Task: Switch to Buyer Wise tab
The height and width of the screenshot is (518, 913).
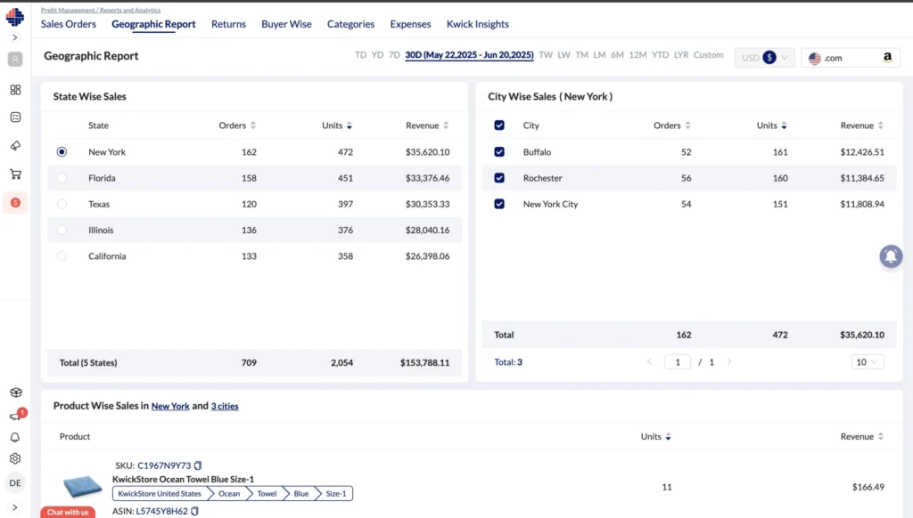Action: pos(286,24)
